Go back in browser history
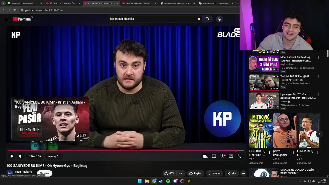The image size is (329, 185). click(x=3, y=10)
